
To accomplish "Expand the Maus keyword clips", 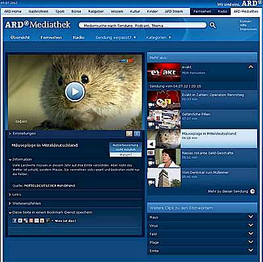I will pos(251,217).
